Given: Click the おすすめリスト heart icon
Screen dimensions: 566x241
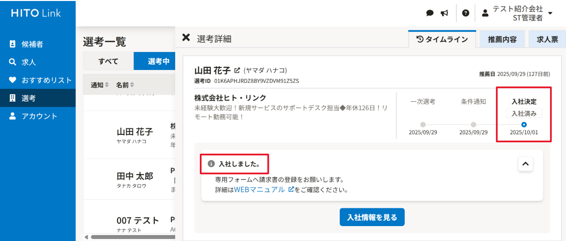Looking at the screenshot, I should 13,80.
